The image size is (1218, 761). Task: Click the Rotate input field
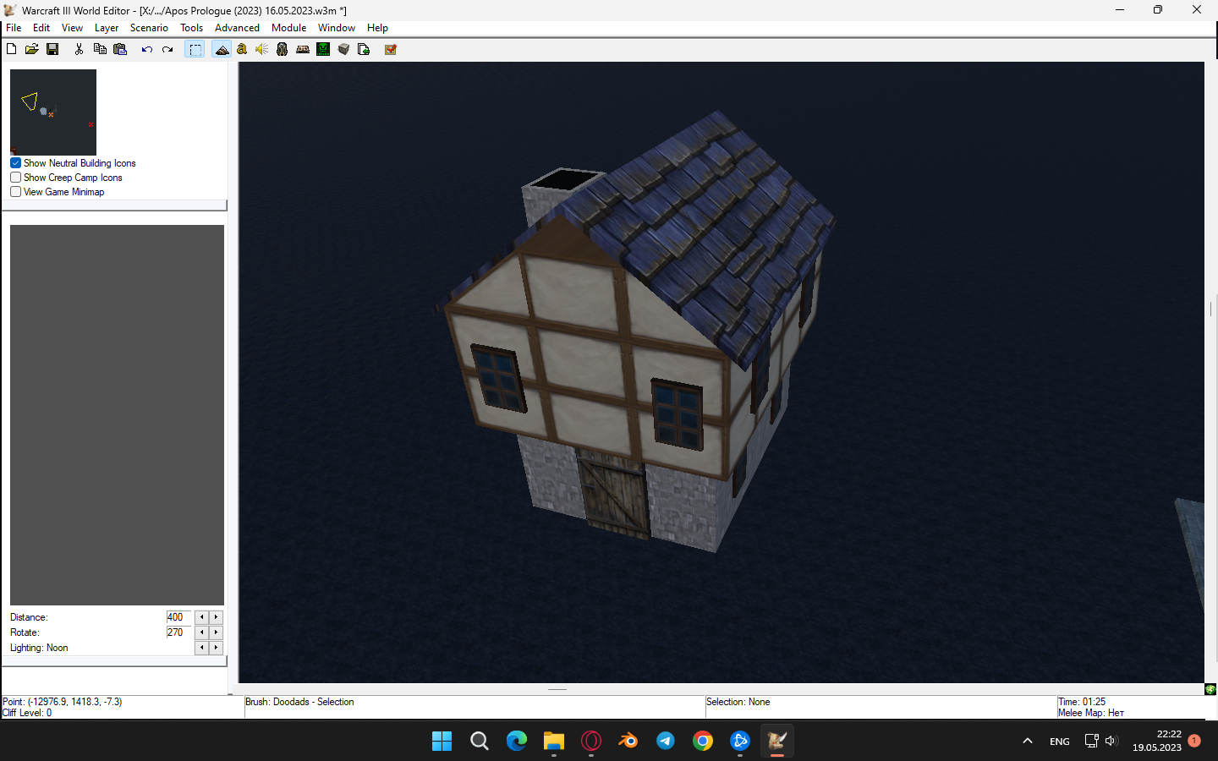pos(179,632)
